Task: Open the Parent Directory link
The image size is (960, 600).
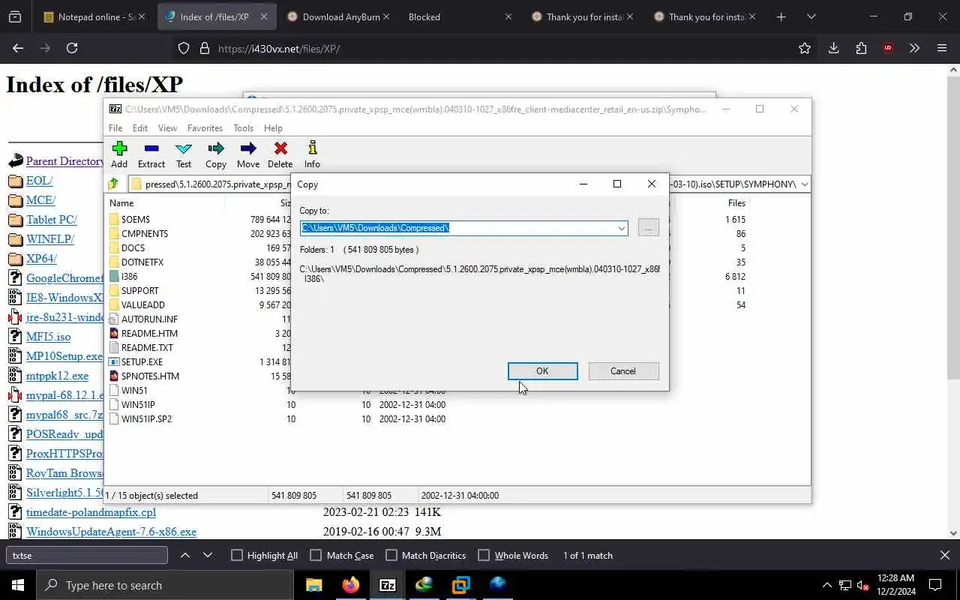Action: 65,161
